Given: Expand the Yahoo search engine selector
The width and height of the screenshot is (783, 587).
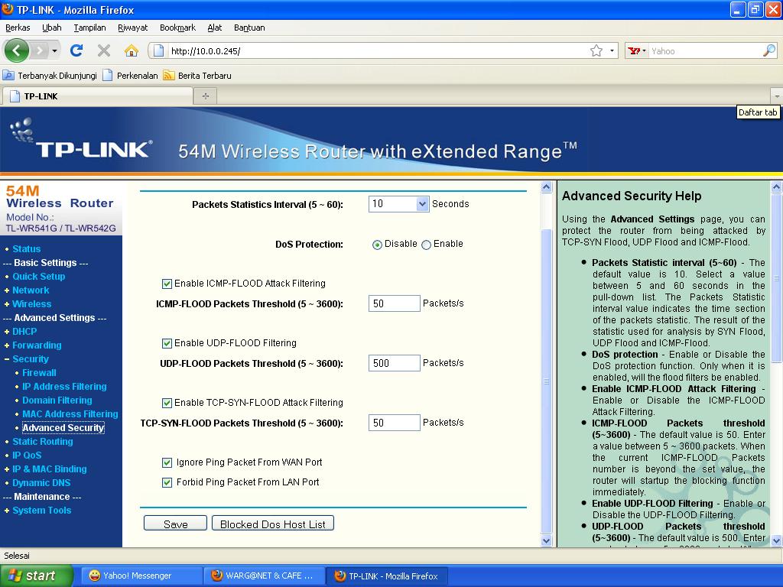Looking at the screenshot, I should pyautogui.click(x=637, y=51).
